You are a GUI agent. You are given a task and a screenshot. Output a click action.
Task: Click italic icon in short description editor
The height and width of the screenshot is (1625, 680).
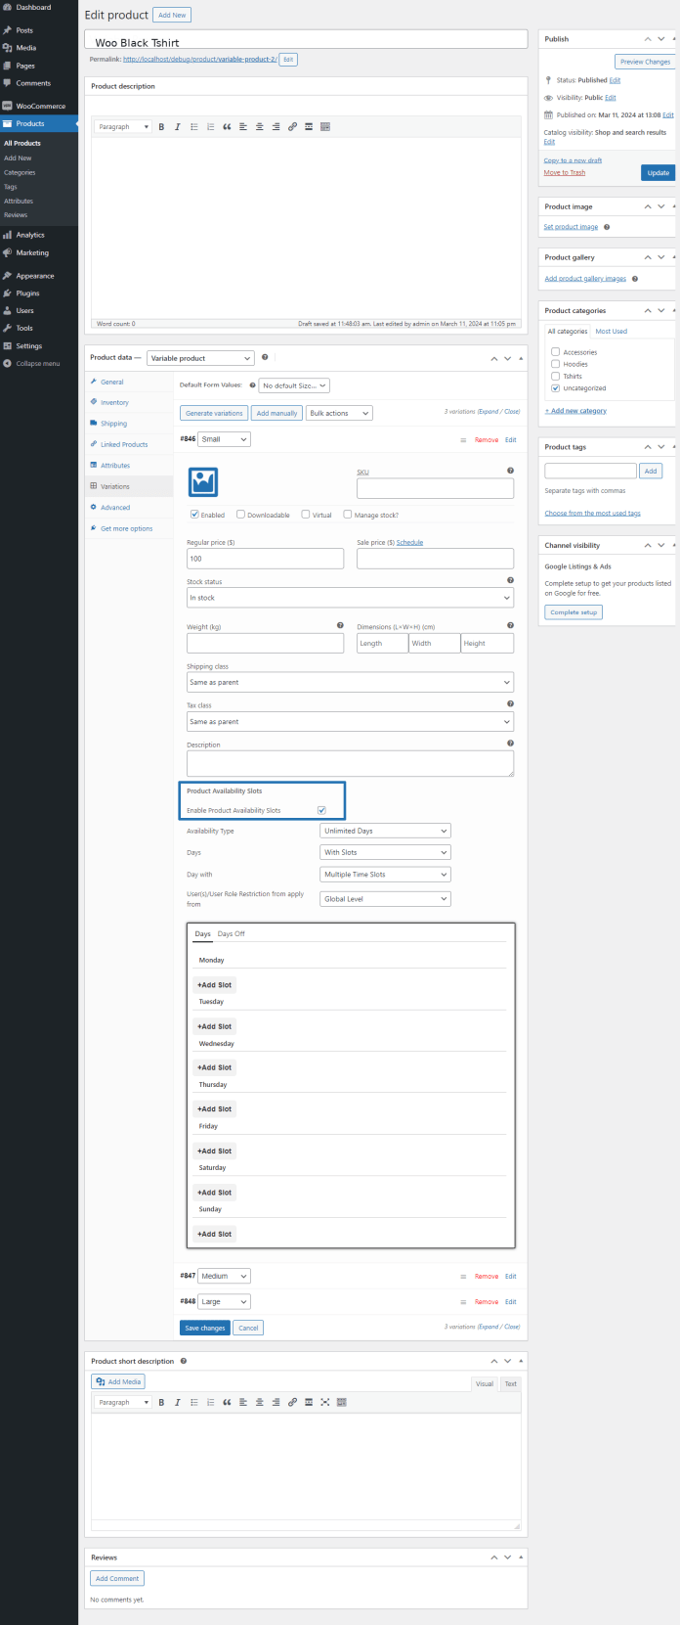point(178,1402)
